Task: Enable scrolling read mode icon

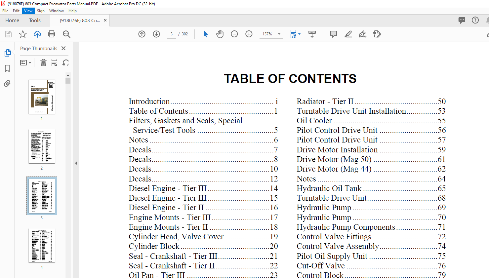Action: coord(312,34)
